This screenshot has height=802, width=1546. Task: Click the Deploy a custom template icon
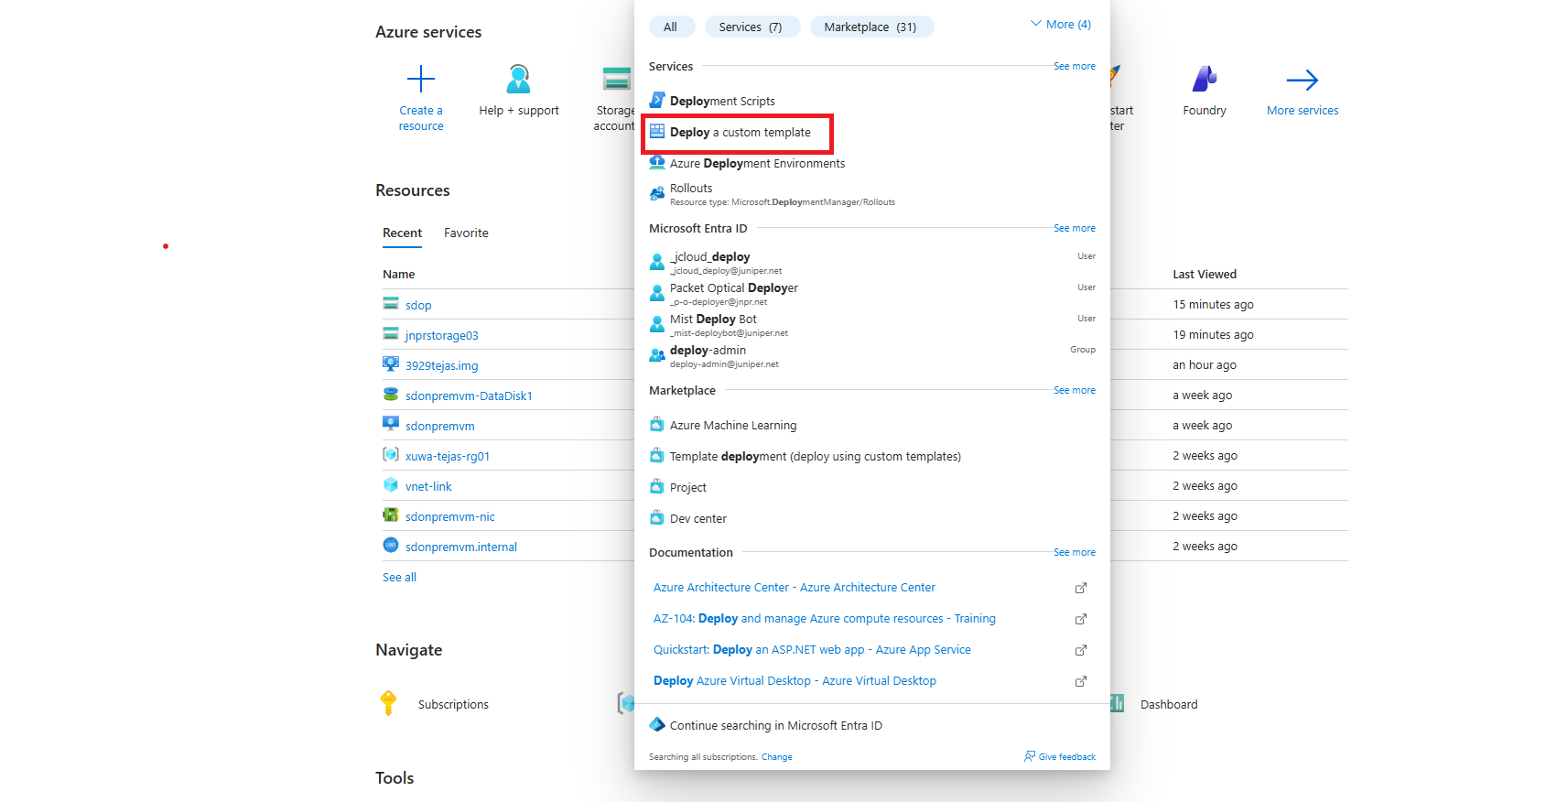pos(657,132)
